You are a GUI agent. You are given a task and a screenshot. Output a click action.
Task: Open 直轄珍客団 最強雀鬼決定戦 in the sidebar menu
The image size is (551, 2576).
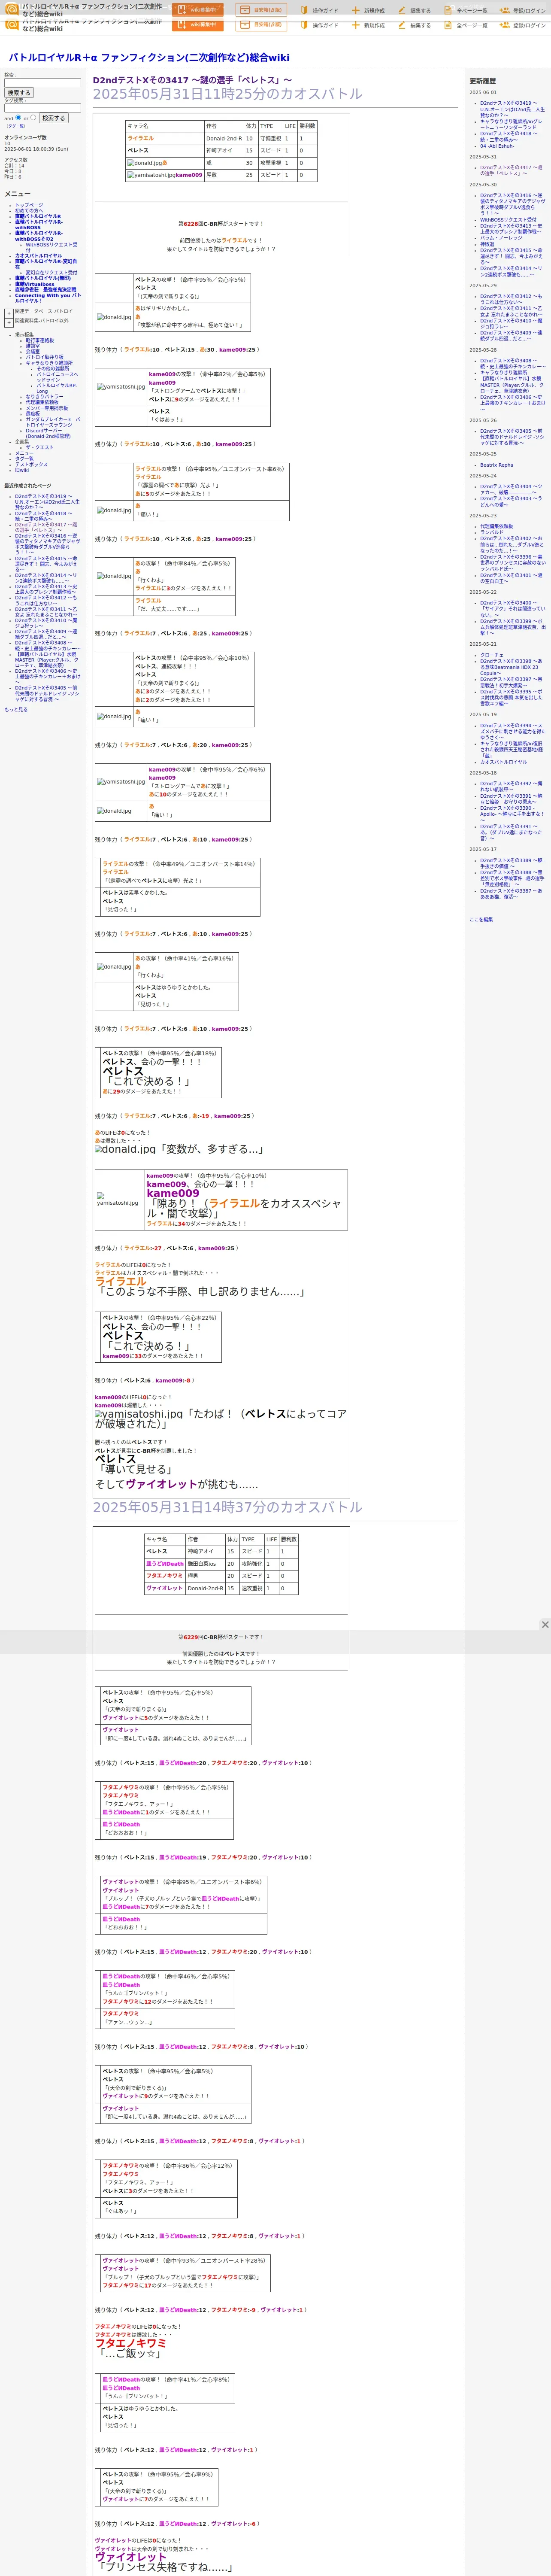(46, 290)
